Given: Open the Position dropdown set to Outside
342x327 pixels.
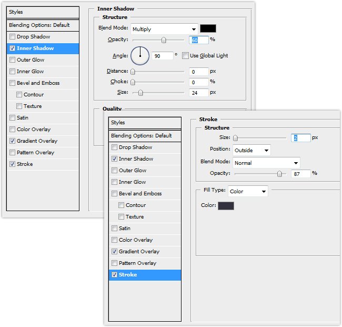Looking at the screenshot, I should coord(252,150).
